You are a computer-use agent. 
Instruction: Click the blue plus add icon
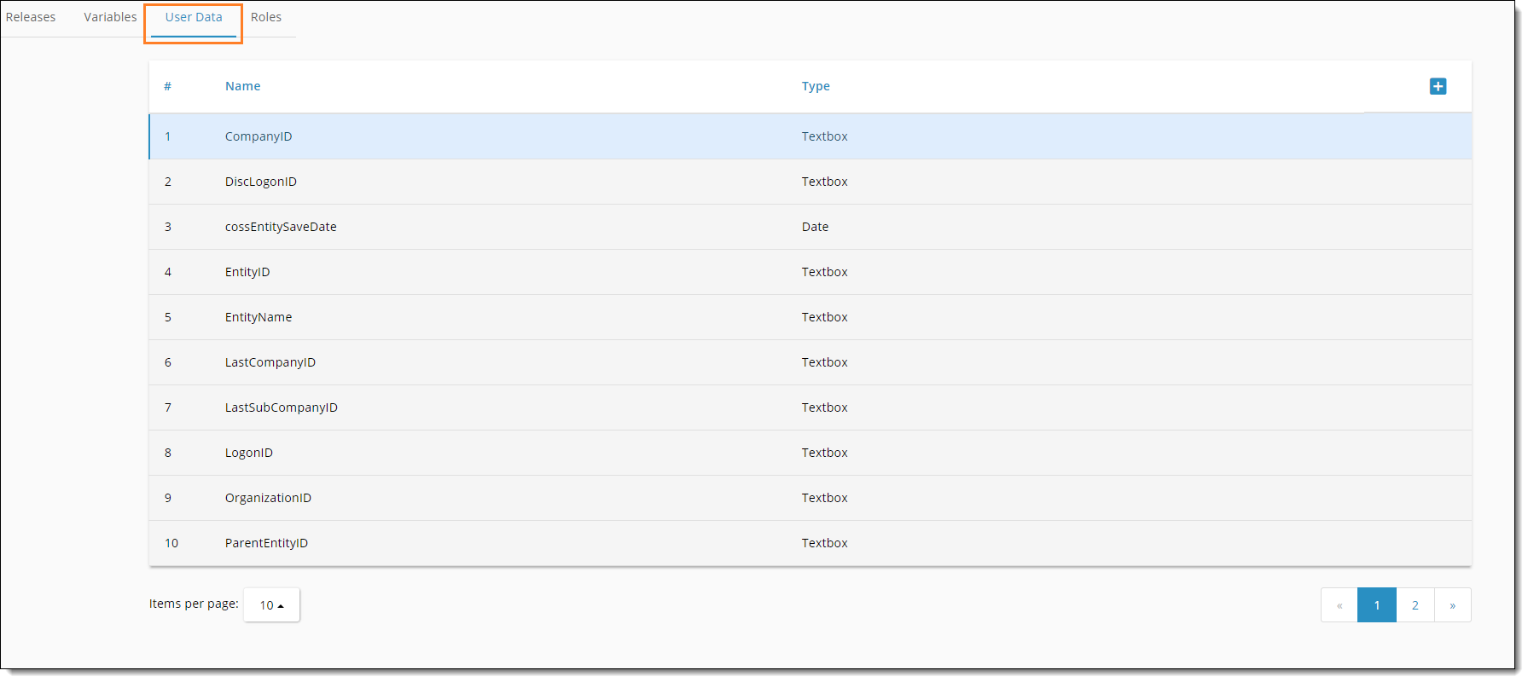click(x=1438, y=86)
